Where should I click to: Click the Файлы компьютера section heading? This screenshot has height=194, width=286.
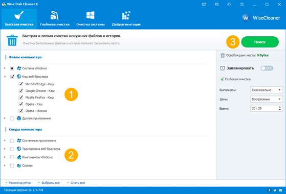[25, 57]
